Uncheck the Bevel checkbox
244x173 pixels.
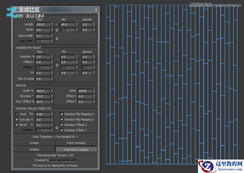tap(17, 125)
